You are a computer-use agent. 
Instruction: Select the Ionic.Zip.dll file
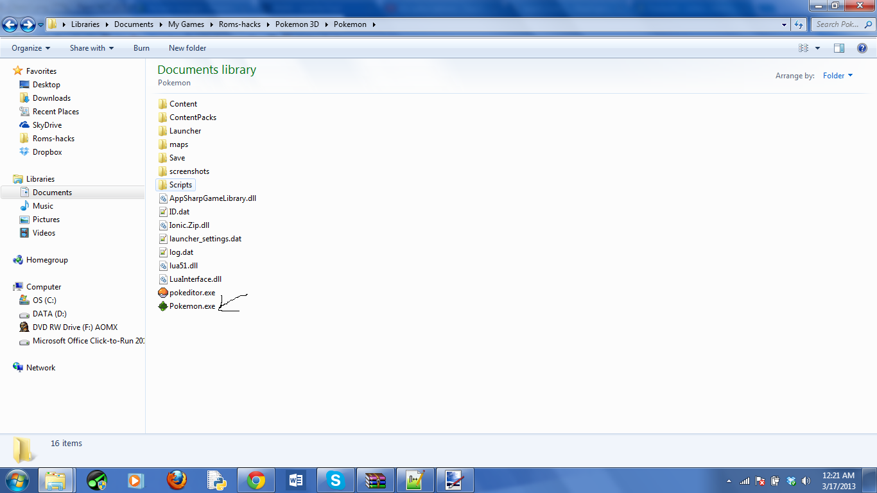[x=184, y=225]
